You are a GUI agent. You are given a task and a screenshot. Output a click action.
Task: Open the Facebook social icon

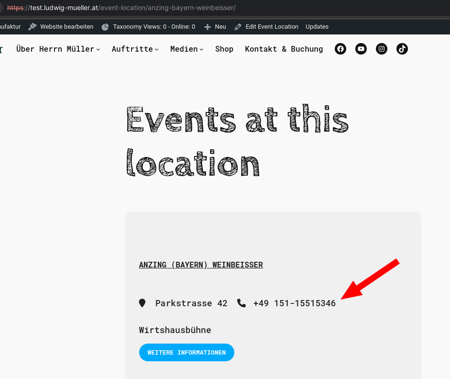click(340, 49)
